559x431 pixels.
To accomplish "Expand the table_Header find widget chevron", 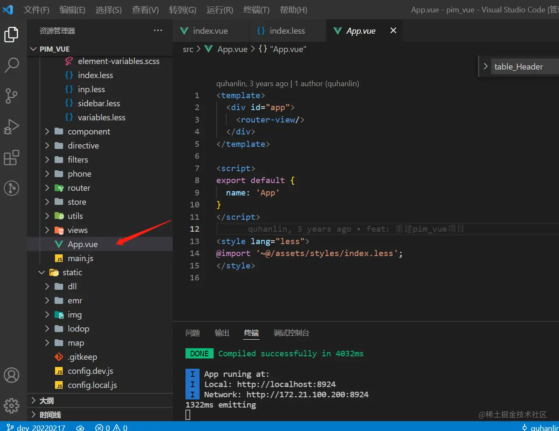I will tap(485, 67).
